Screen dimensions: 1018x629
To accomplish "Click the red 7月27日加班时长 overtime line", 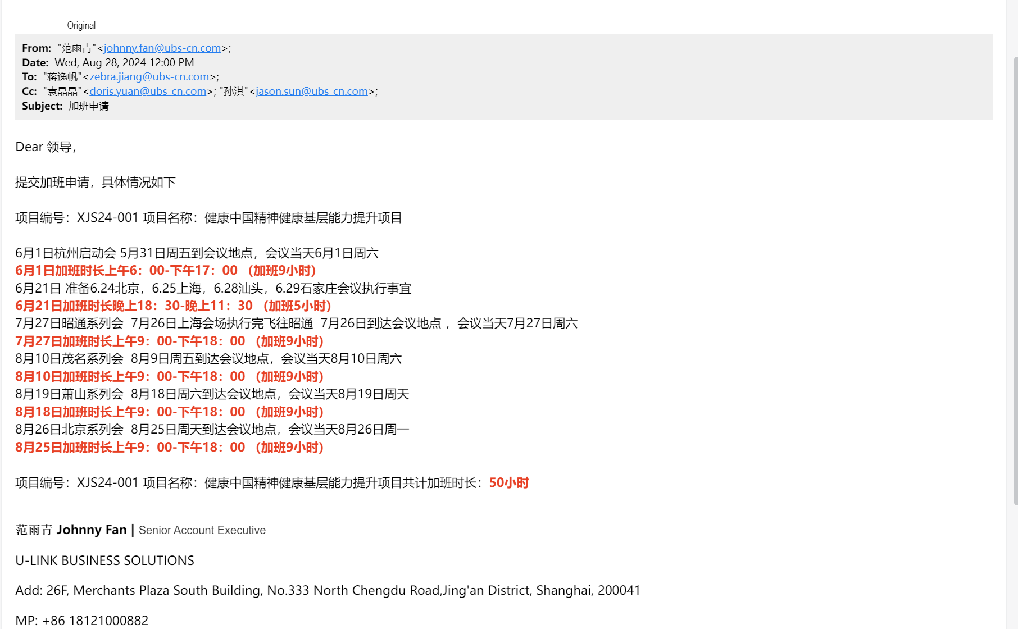I will coord(169,341).
